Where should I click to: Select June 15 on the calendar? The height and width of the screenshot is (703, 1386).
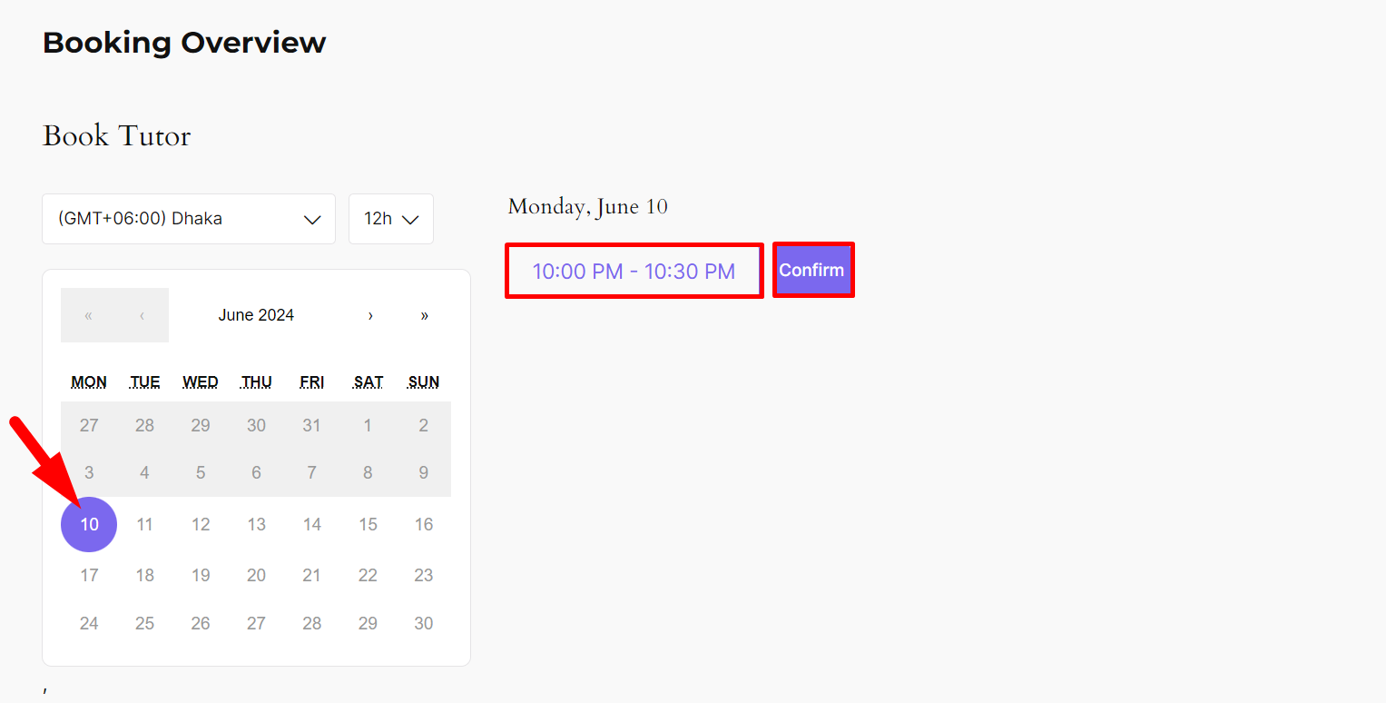pos(368,524)
